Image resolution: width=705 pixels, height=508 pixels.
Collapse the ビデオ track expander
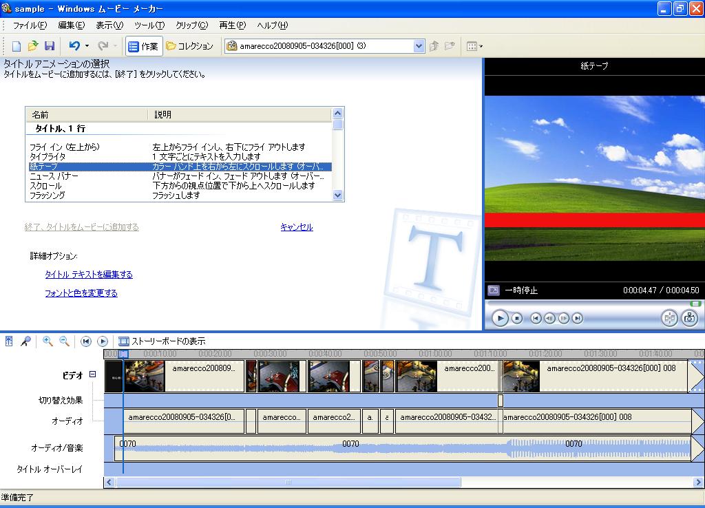[92, 374]
